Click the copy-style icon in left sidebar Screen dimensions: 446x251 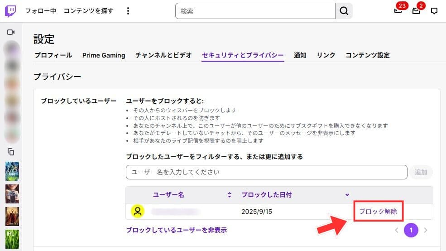point(11,152)
